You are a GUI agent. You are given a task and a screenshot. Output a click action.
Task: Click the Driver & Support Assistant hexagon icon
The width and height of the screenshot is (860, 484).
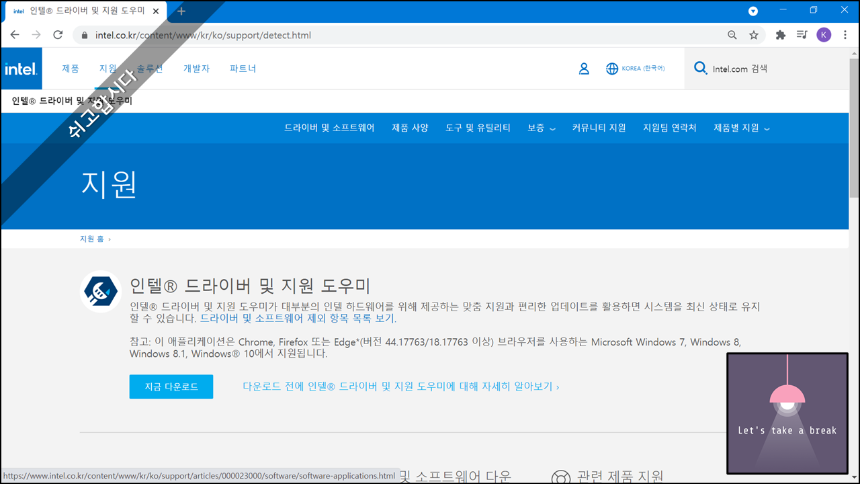click(x=101, y=291)
